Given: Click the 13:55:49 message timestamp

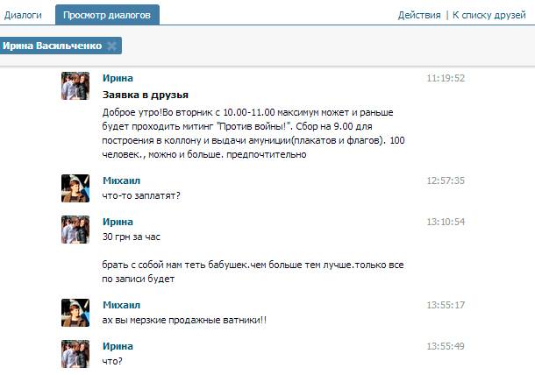Looking at the screenshot, I should point(446,346).
